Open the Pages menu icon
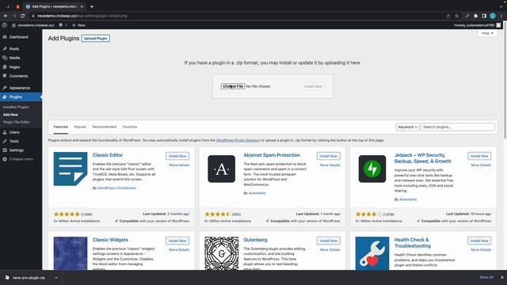This screenshot has width=507, height=285. click(x=5, y=66)
